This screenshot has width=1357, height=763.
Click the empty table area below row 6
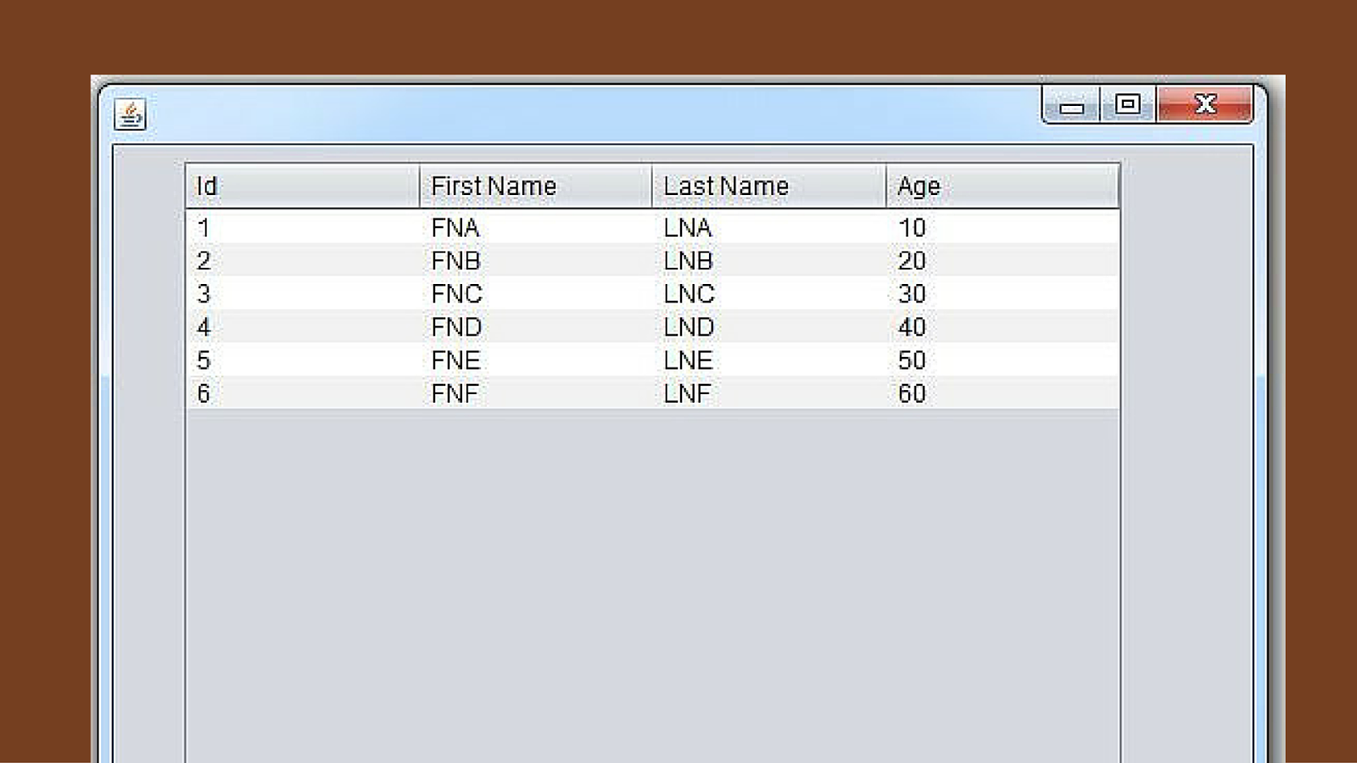tap(653, 509)
